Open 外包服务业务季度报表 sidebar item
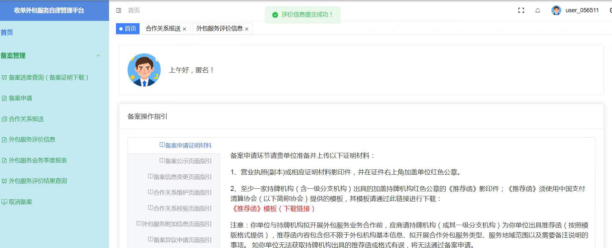The width and height of the screenshot is (612, 248). pyautogui.click(x=37, y=160)
